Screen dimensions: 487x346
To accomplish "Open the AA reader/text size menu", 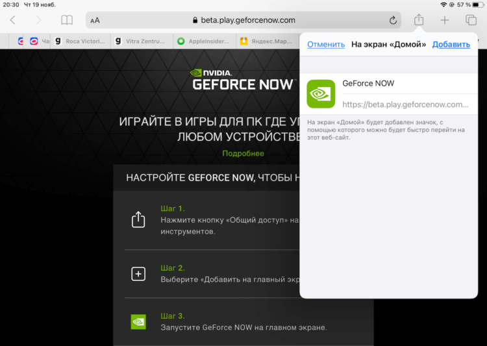I will [95, 21].
